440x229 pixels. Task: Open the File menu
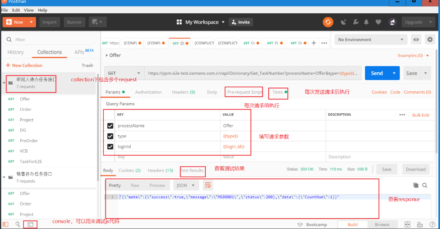(x=5, y=10)
